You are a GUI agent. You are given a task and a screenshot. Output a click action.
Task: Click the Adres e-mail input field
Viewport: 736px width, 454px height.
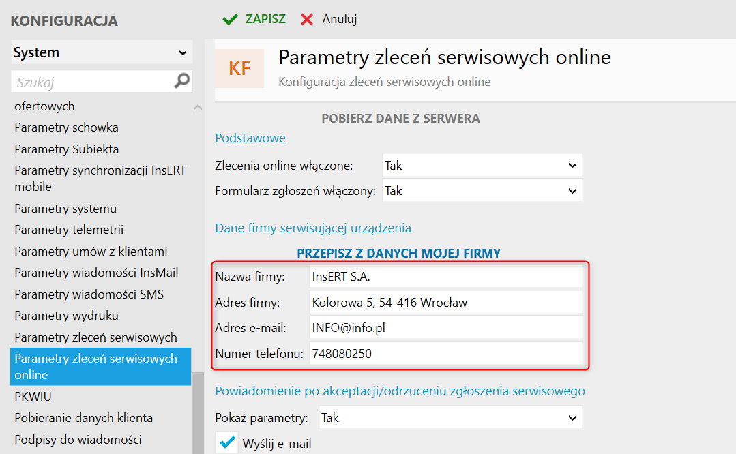coord(445,327)
